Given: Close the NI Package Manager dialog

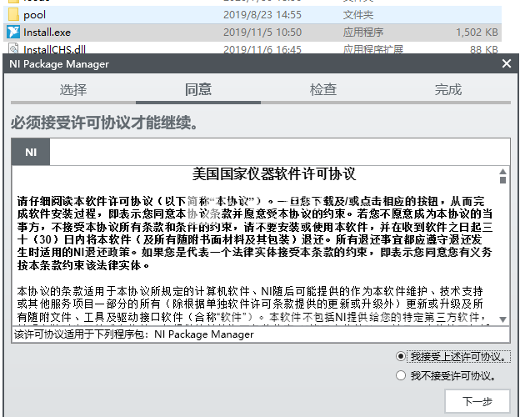Looking at the screenshot, I should tap(507, 63).
